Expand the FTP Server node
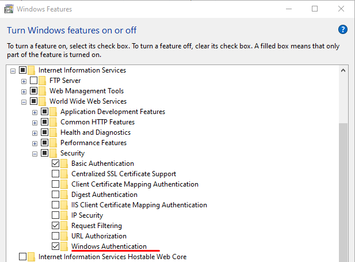The width and height of the screenshot is (355, 262). tap(24, 81)
